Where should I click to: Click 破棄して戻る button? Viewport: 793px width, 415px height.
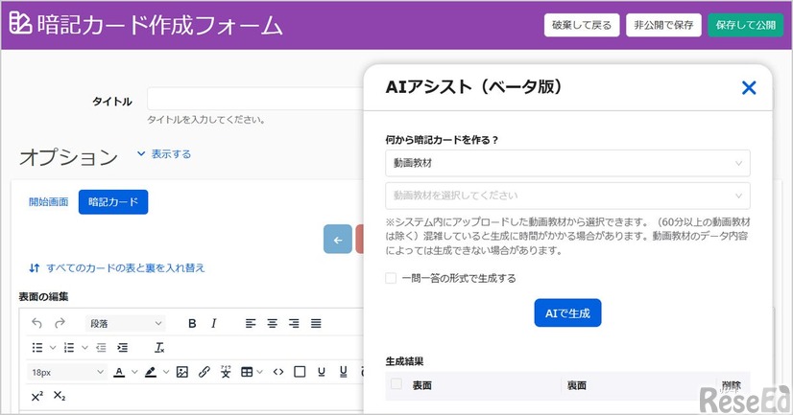[582, 25]
